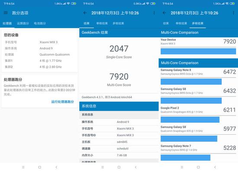
Task: Open overflow menu in right screen header
Action: pos(233,13)
